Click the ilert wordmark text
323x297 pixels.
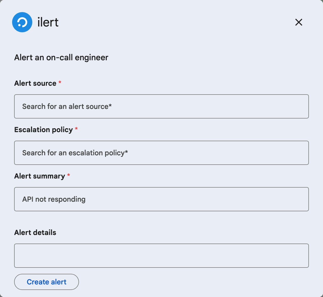[48, 22]
